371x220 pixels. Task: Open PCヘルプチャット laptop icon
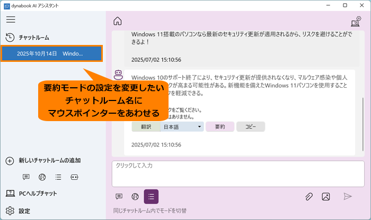coord(10,194)
